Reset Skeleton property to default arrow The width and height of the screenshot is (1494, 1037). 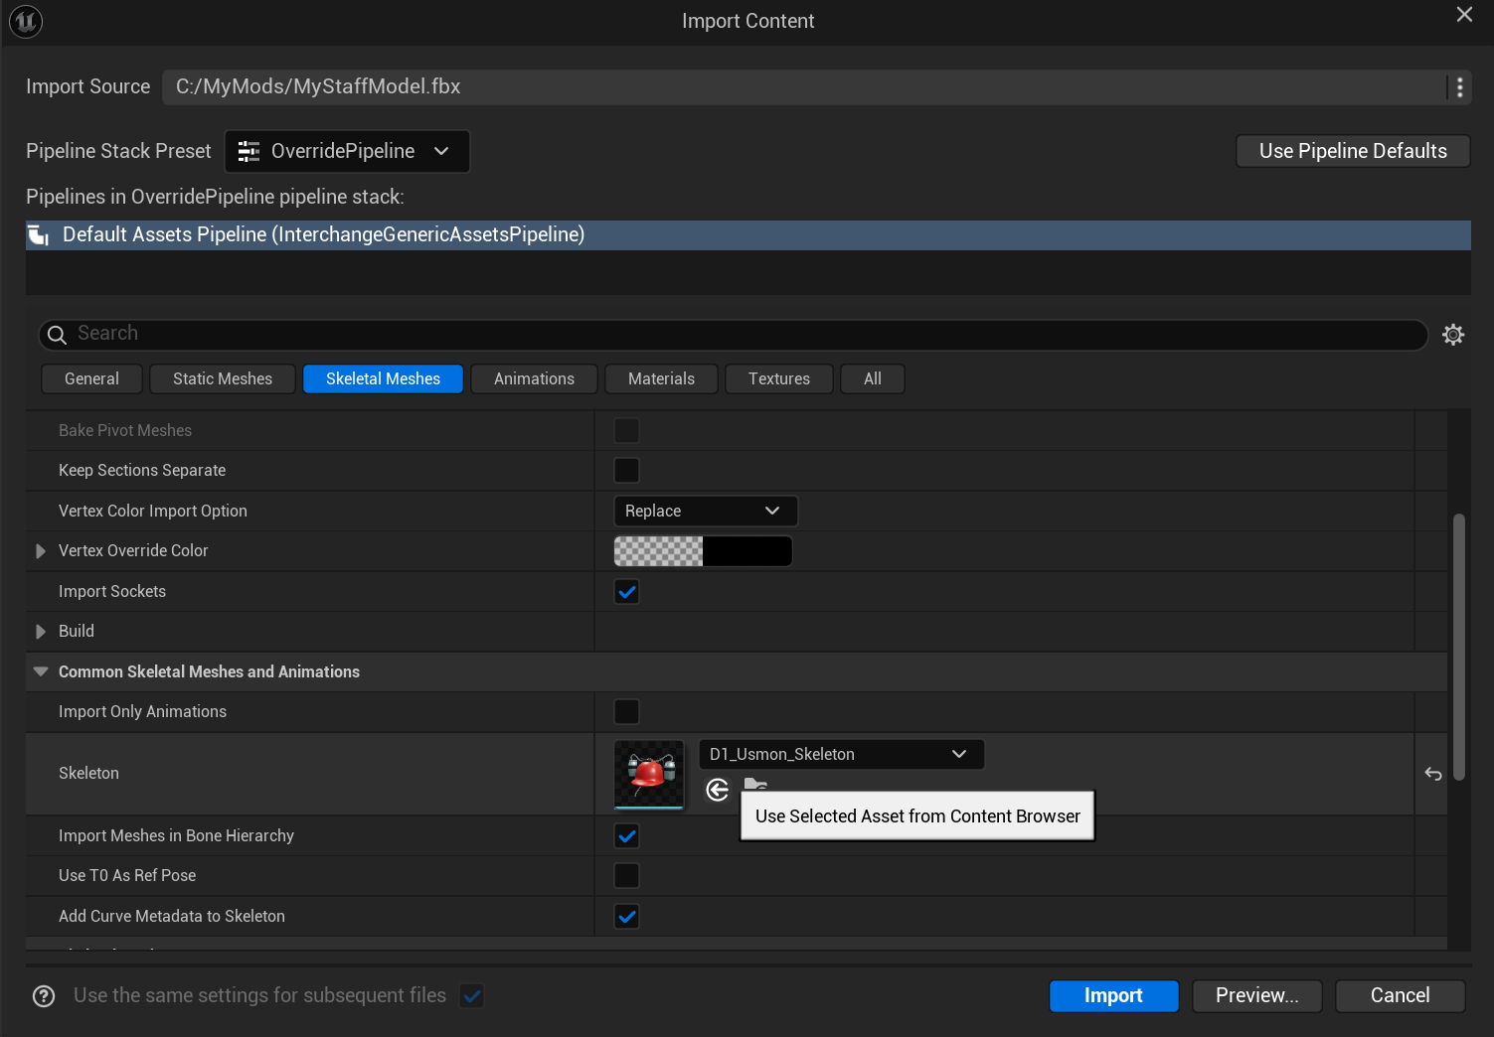1433,774
